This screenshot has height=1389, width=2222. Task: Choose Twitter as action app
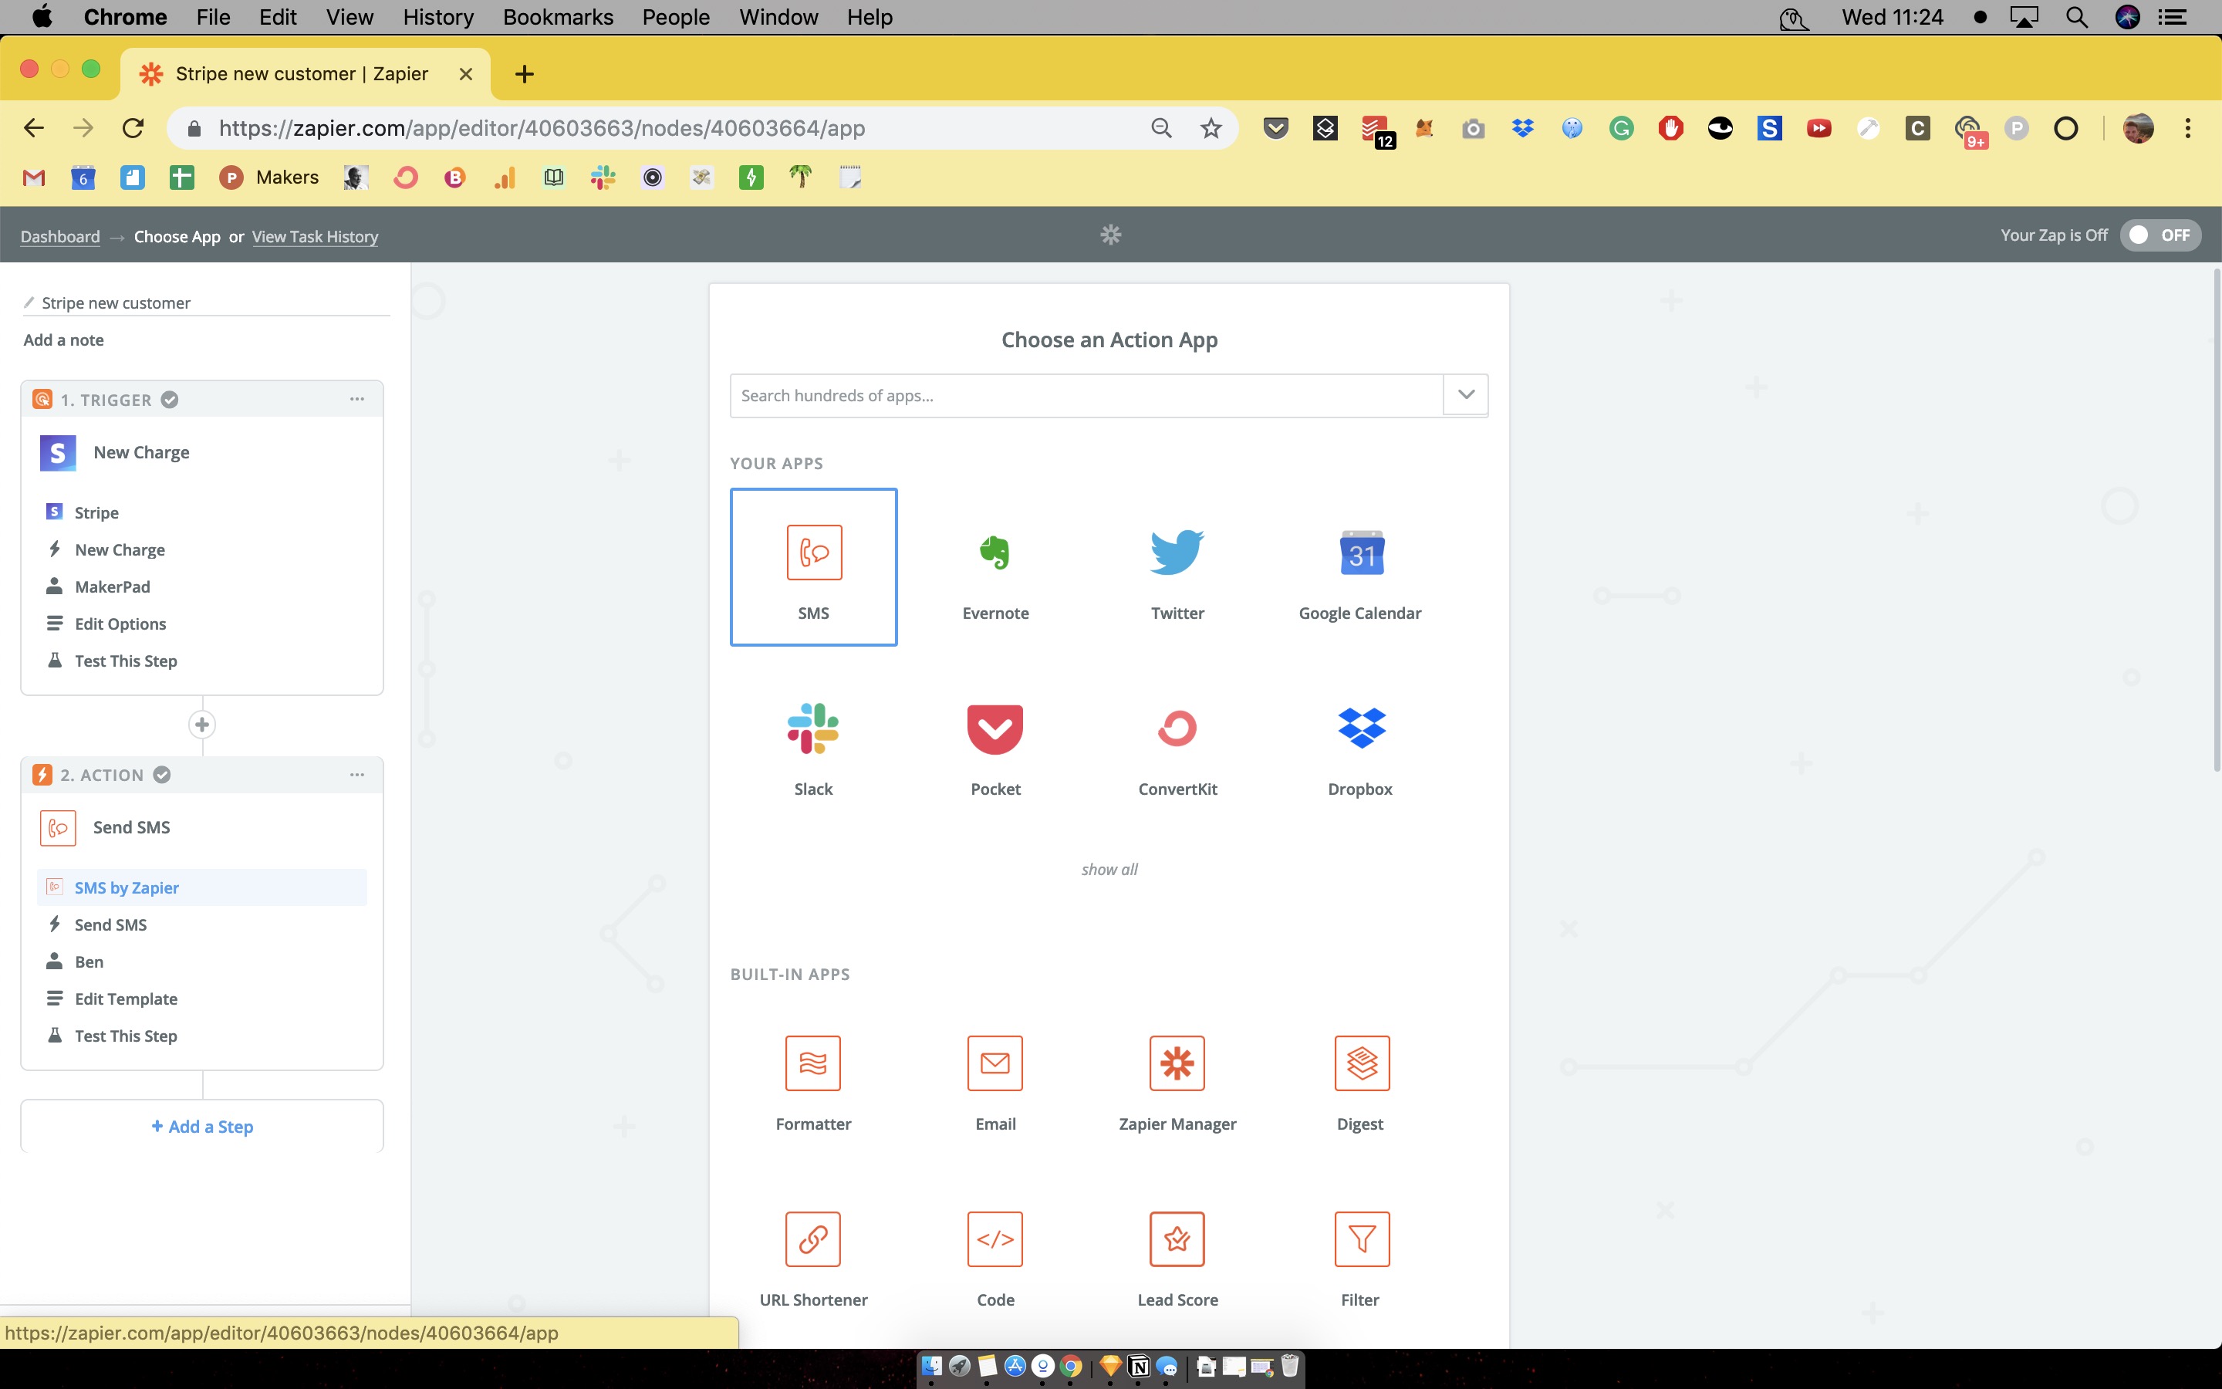click(1177, 567)
